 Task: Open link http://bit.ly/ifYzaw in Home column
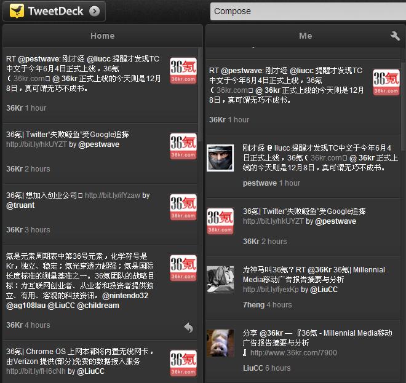(113, 195)
